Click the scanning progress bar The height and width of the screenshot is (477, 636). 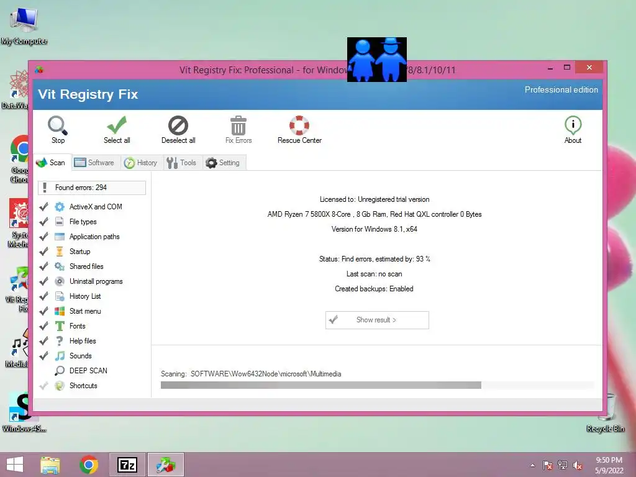click(x=377, y=385)
